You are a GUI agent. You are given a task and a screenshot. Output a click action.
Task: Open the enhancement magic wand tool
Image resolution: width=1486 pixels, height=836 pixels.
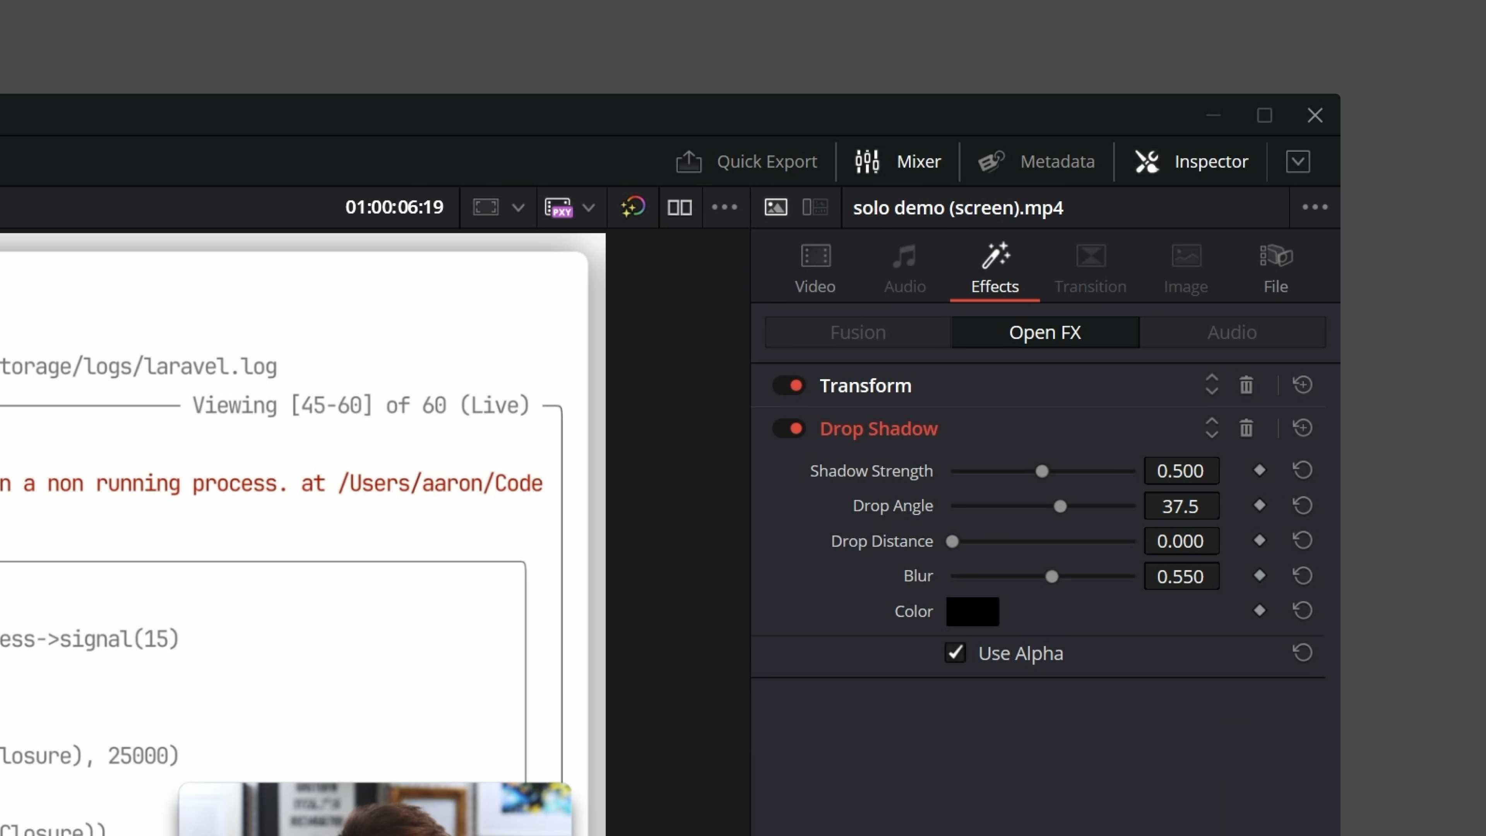633,207
